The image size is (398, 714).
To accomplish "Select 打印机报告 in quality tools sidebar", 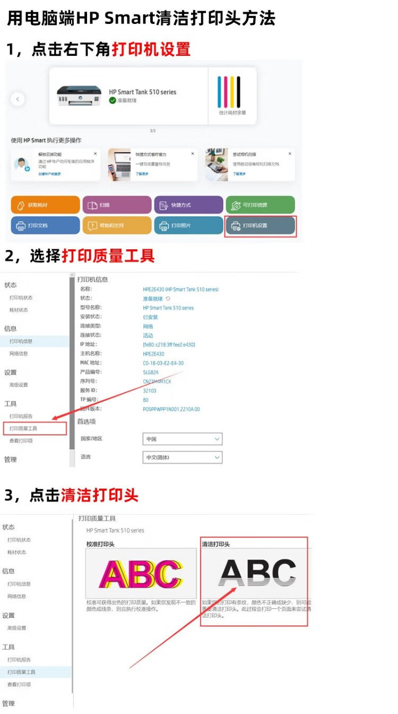I will pos(19,660).
